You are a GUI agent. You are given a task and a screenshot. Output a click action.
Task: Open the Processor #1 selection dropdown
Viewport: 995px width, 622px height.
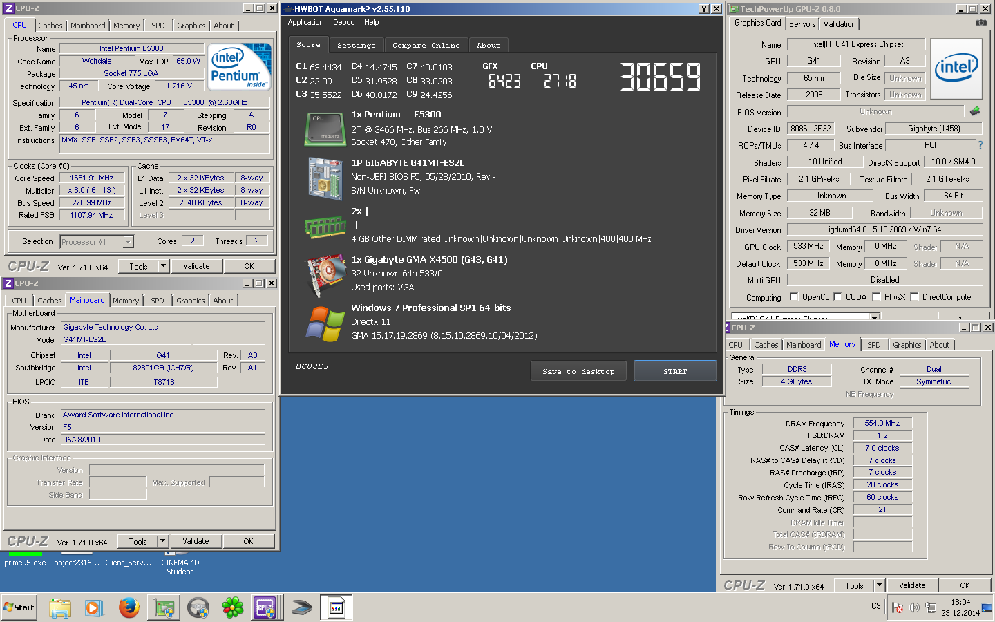128,242
